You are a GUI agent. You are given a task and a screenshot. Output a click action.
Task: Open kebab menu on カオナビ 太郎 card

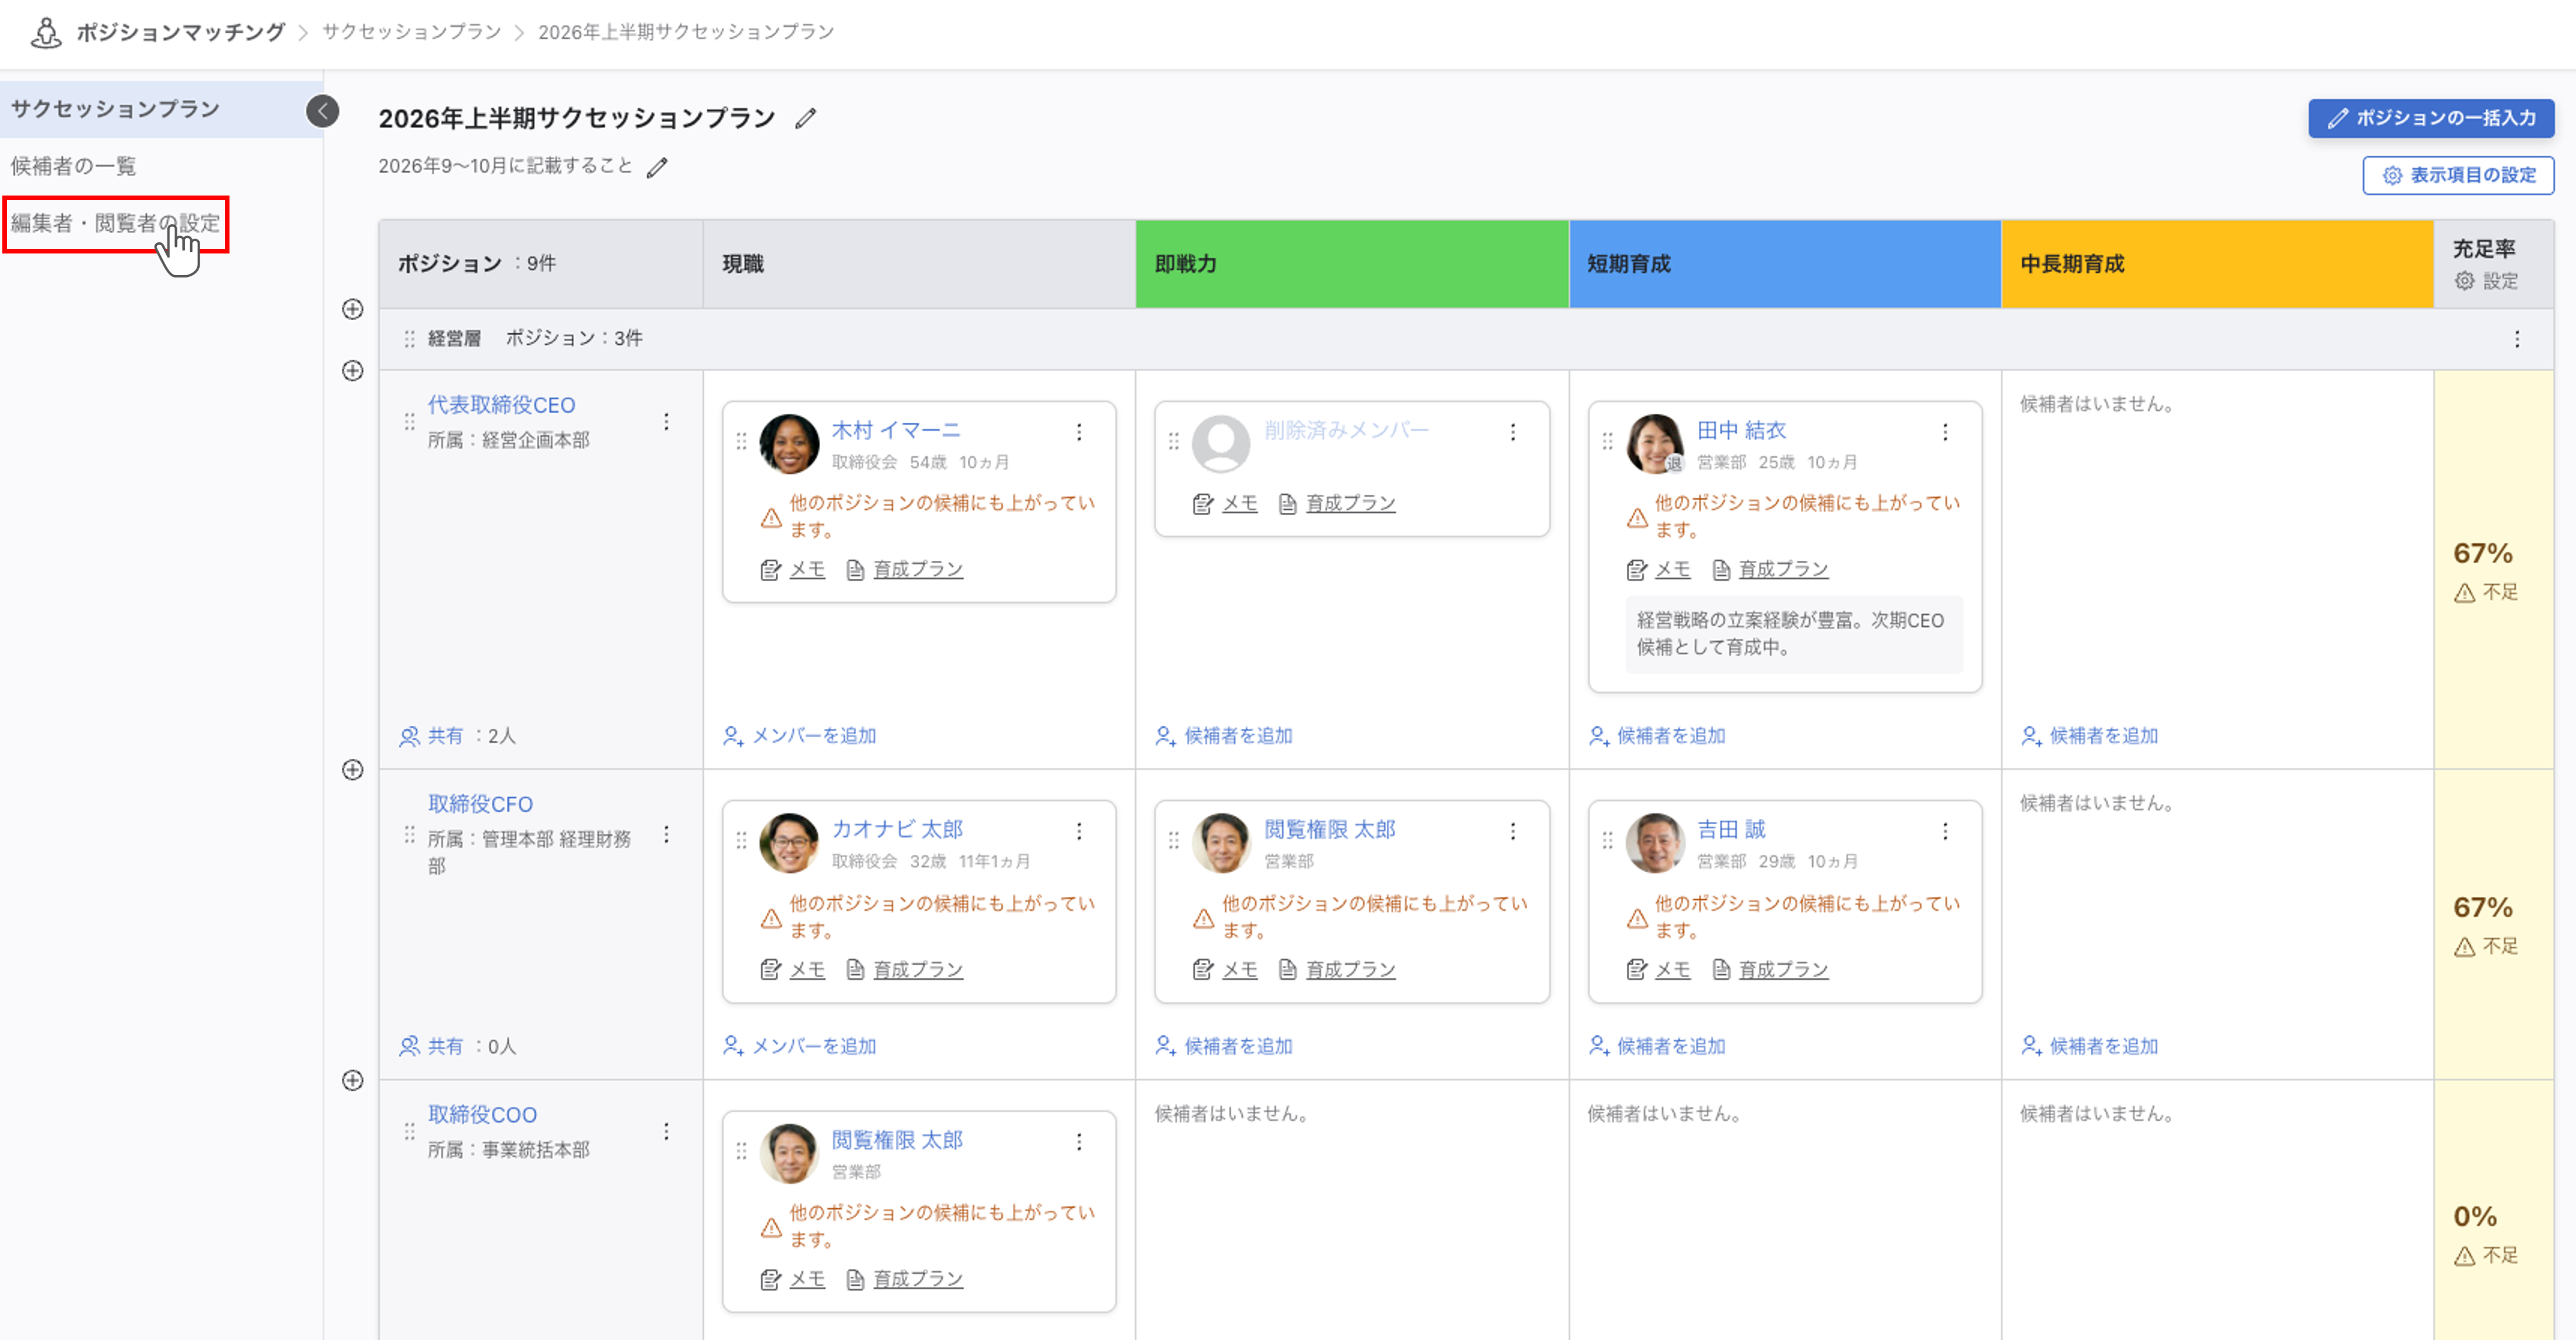point(1079,831)
